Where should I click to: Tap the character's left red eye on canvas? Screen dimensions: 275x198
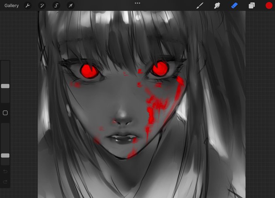(89, 71)
